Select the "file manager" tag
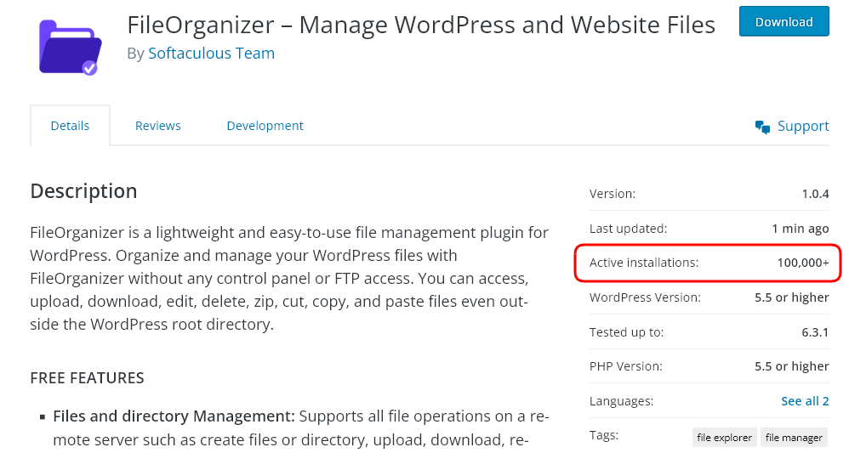The height and width of the screenshot is (453, 849). tap(794, 438)
